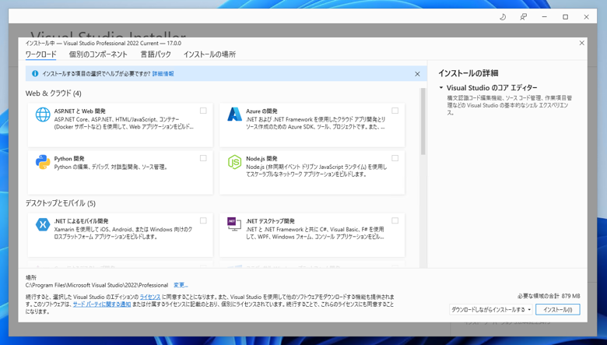Click the ASP.NET globe icon
Image resolution: width=607 pixels, height=345 pixels.
pyautogui.click(x=43, y=114)
